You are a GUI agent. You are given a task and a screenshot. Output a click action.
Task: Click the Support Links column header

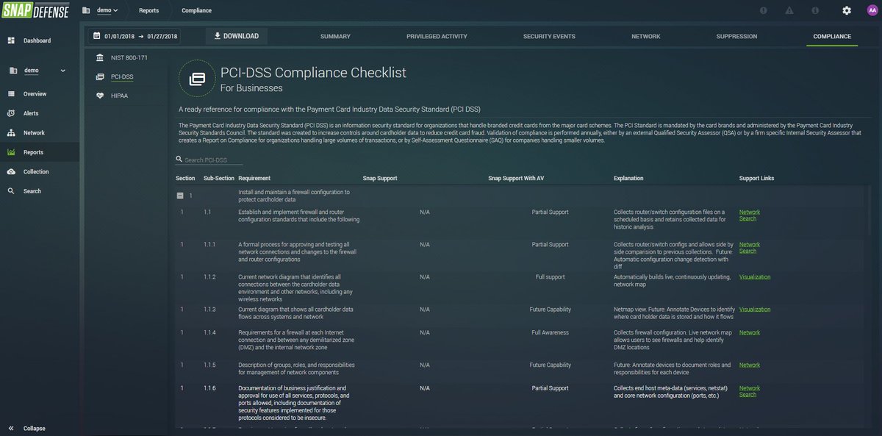(x=756, y=178)
